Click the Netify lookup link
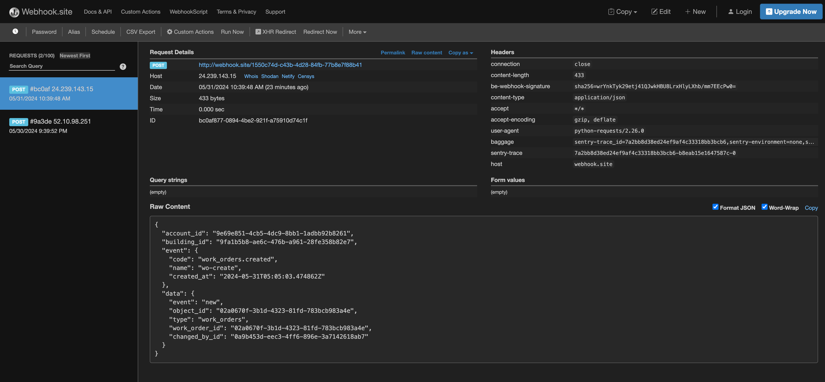The height and width of the screenshot is (382, 825). click(x=288, y=76)
